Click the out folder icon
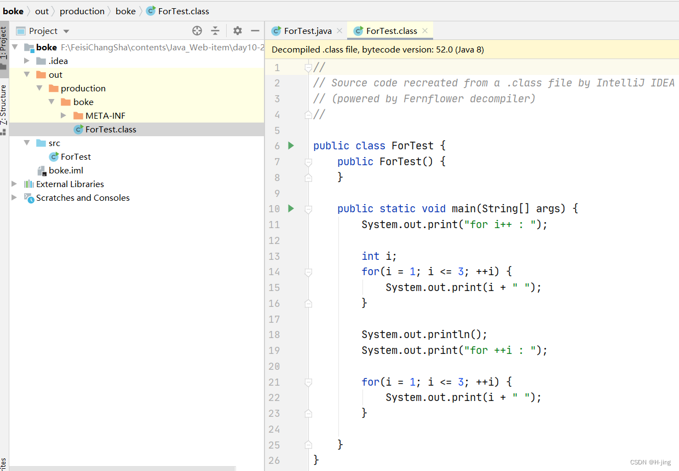 [41, 74]
